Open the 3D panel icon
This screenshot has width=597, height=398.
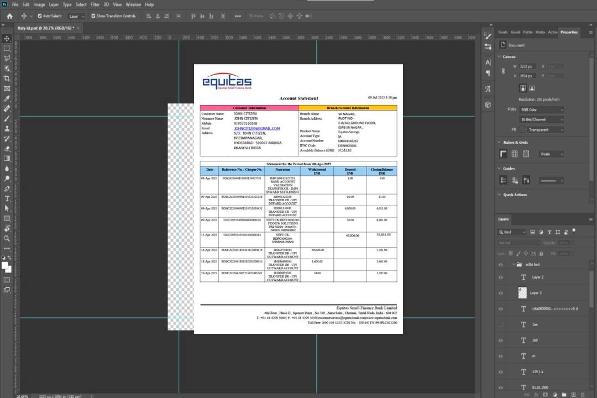point(488,104)
